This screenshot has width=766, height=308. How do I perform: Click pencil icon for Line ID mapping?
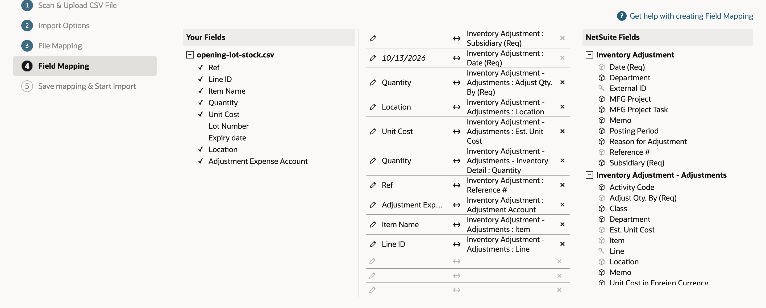[x=373, y=244]
